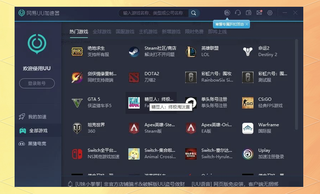
Task: Select the Fall Guys 糖豆人 icon
Action: click(134, 102)
